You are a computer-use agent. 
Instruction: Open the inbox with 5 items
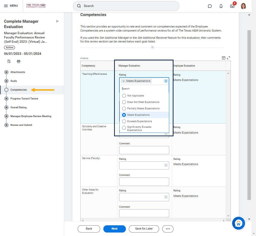[x=232, y=6]
